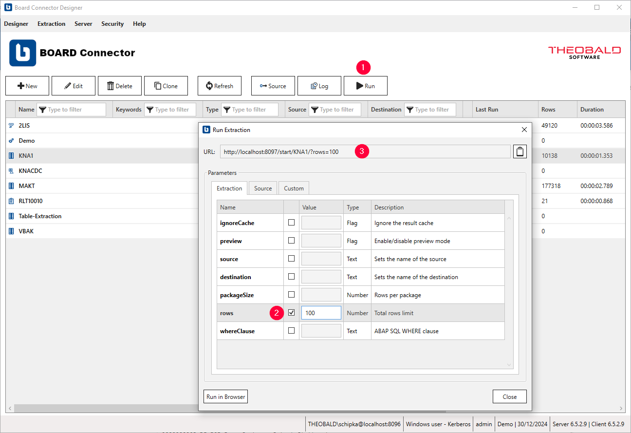Uncheck the rows parameter checkbox
The width and height of the screenshot is (631, 433).
coord(291,313)
